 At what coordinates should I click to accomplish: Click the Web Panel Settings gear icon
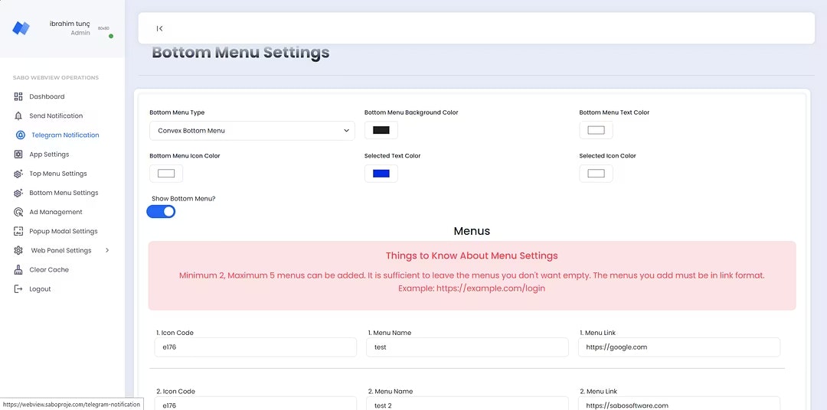point(18,250)
